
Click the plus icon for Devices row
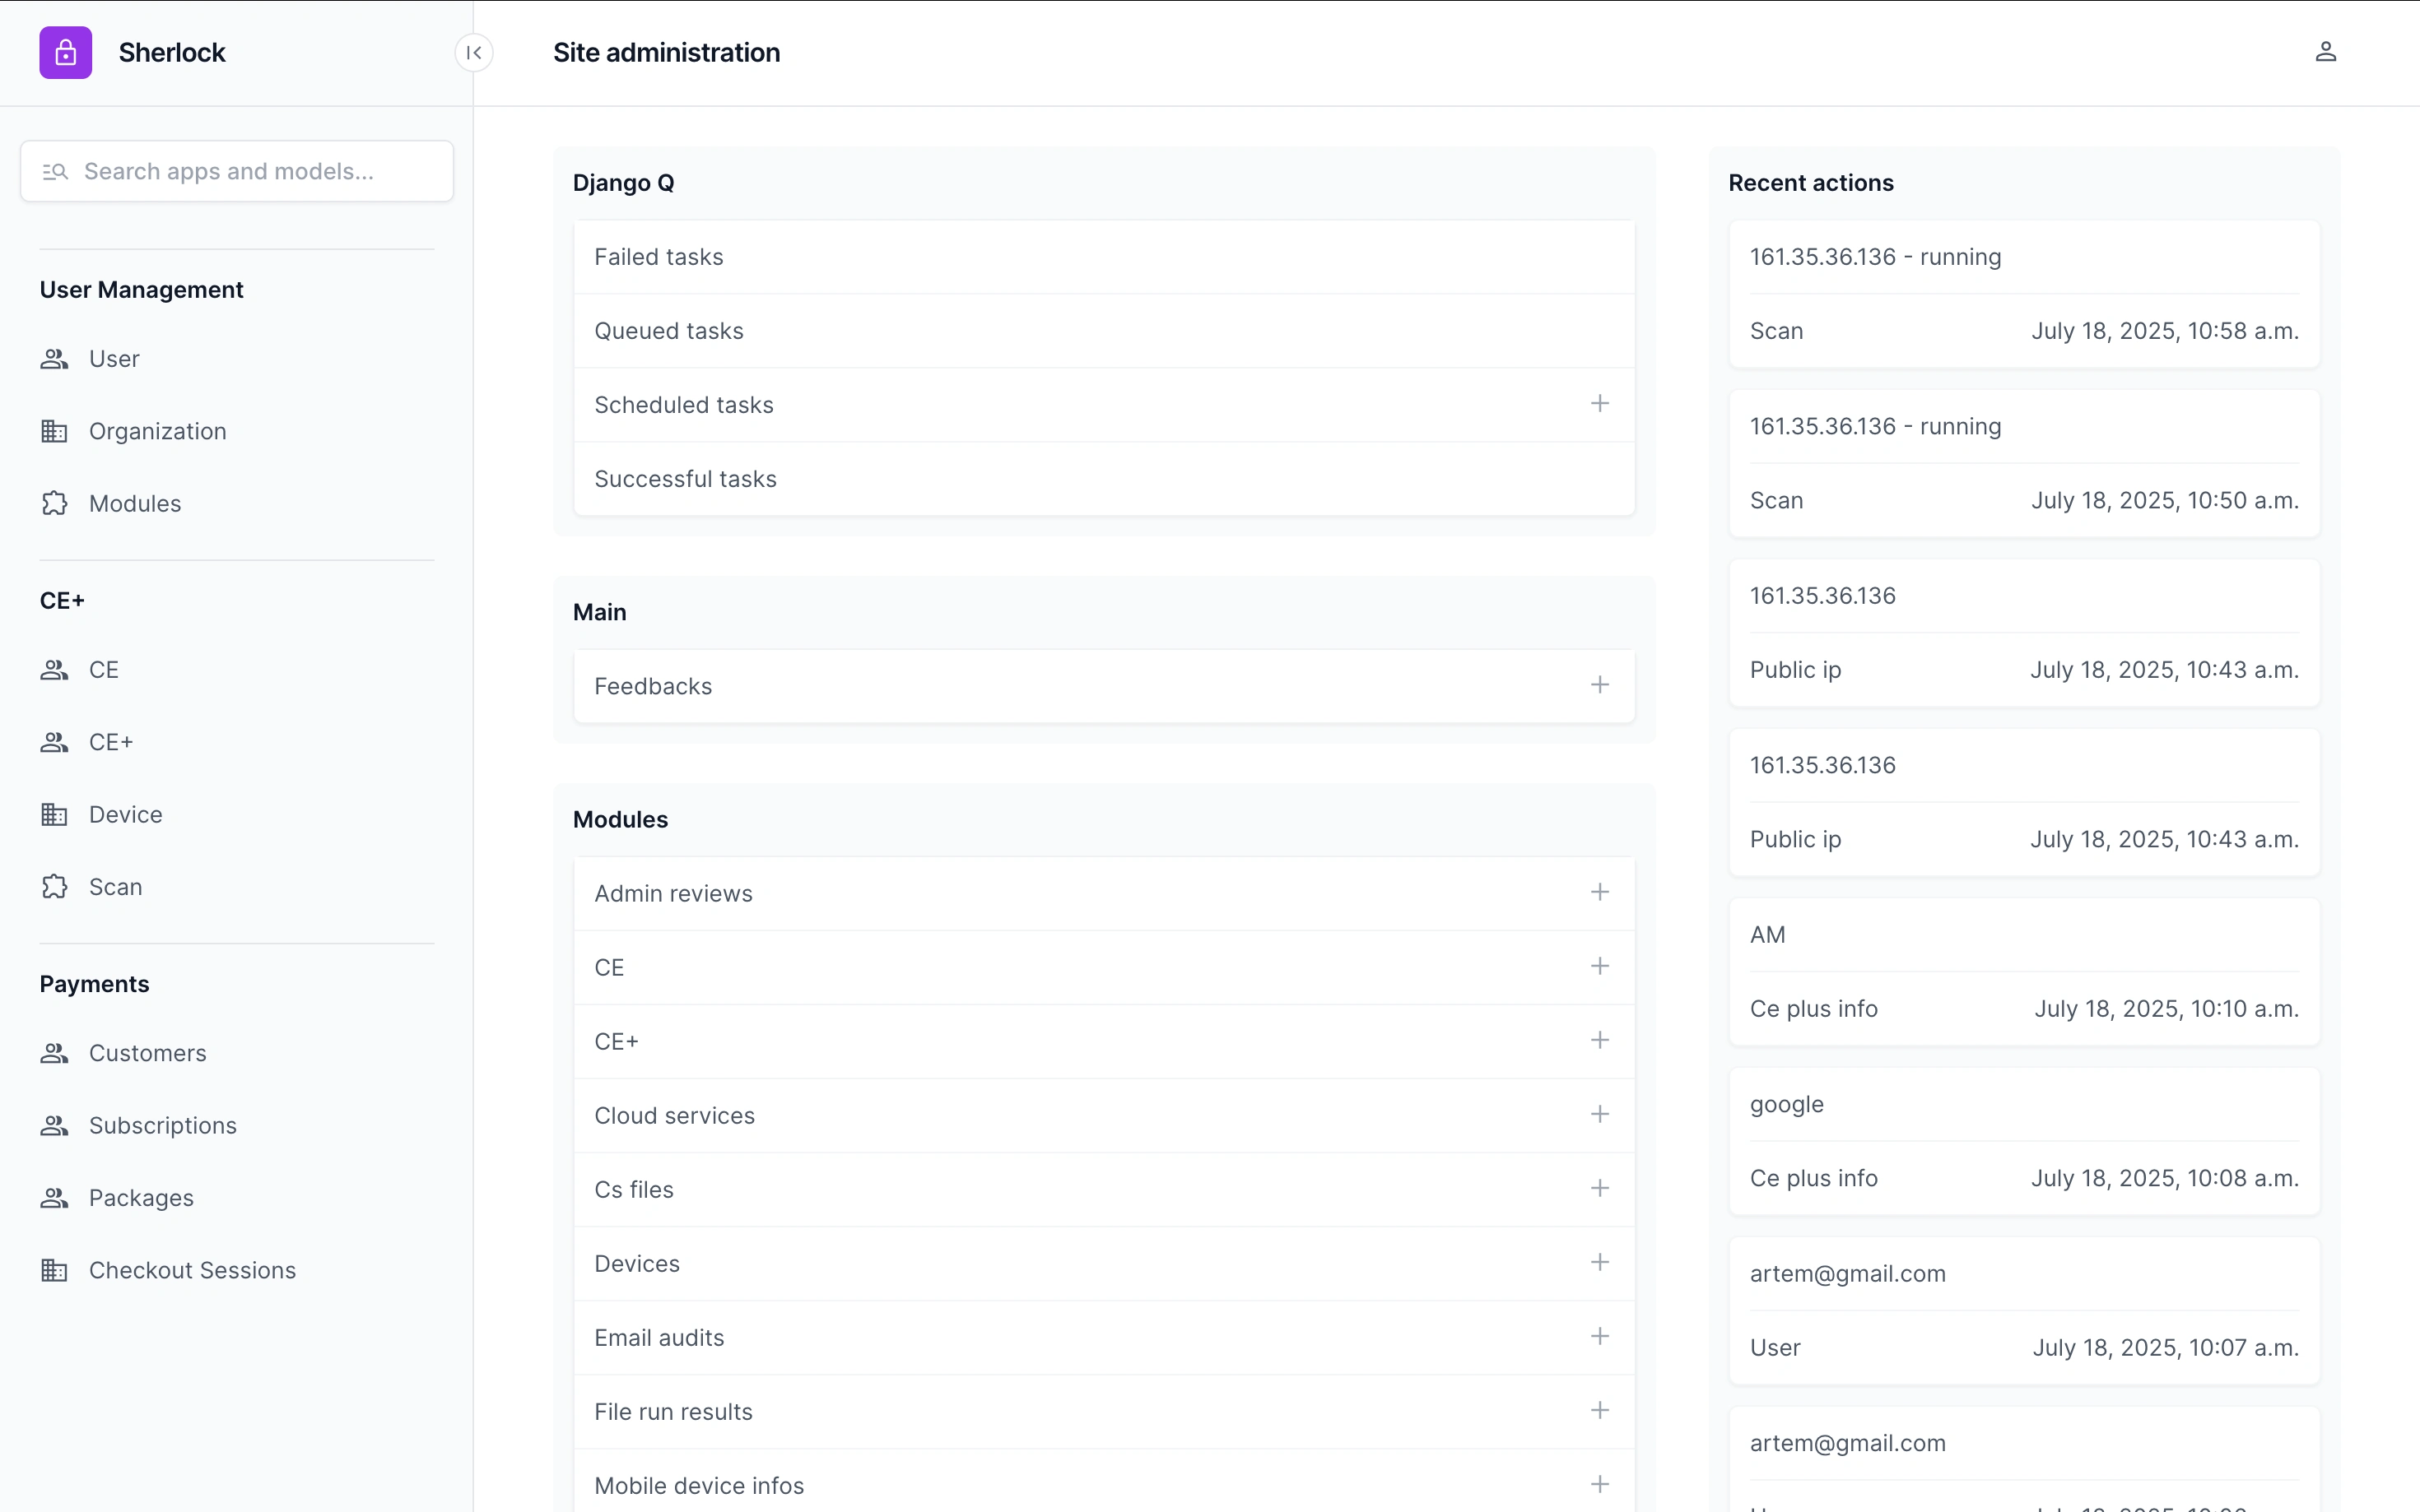(1599, 1262)
